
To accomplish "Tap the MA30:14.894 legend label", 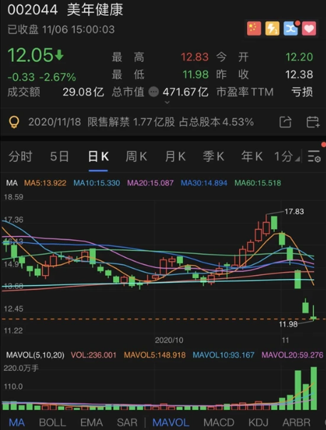I will (x=204, y=183).
